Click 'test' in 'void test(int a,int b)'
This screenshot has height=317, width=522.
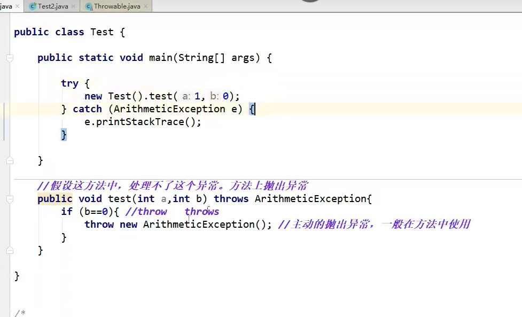point(120,199)
